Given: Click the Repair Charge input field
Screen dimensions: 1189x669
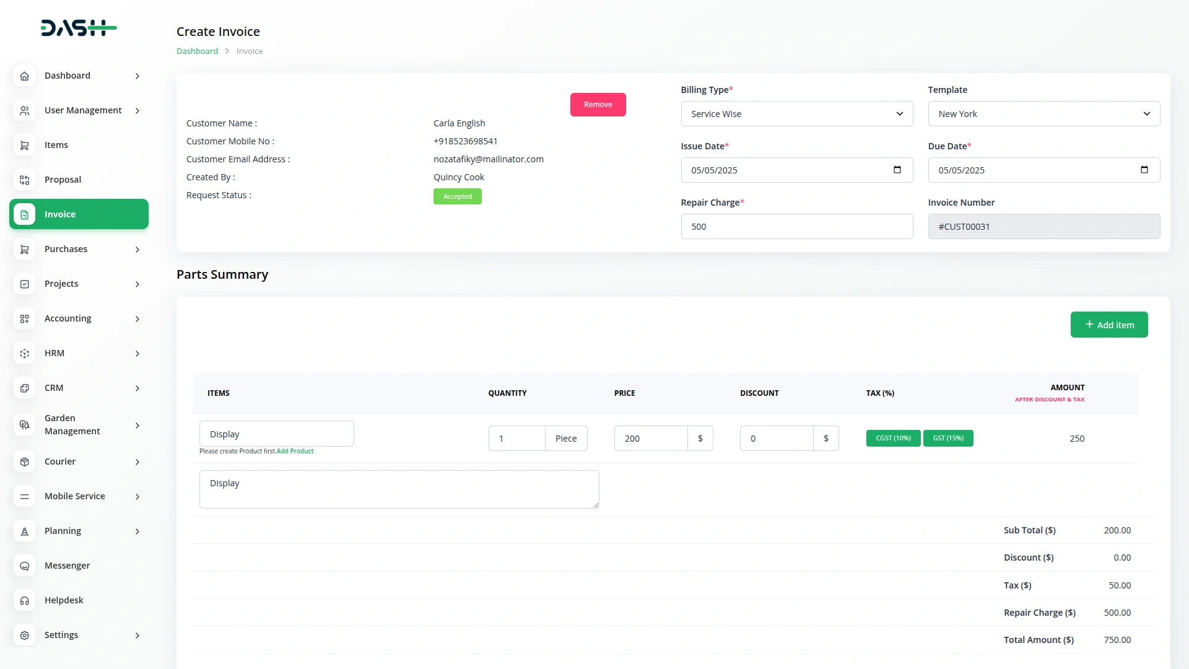Looking at the screenshot, I should coord(796,227).
